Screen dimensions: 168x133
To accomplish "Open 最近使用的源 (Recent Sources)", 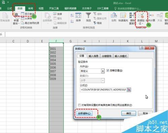I will click(30, 23).
